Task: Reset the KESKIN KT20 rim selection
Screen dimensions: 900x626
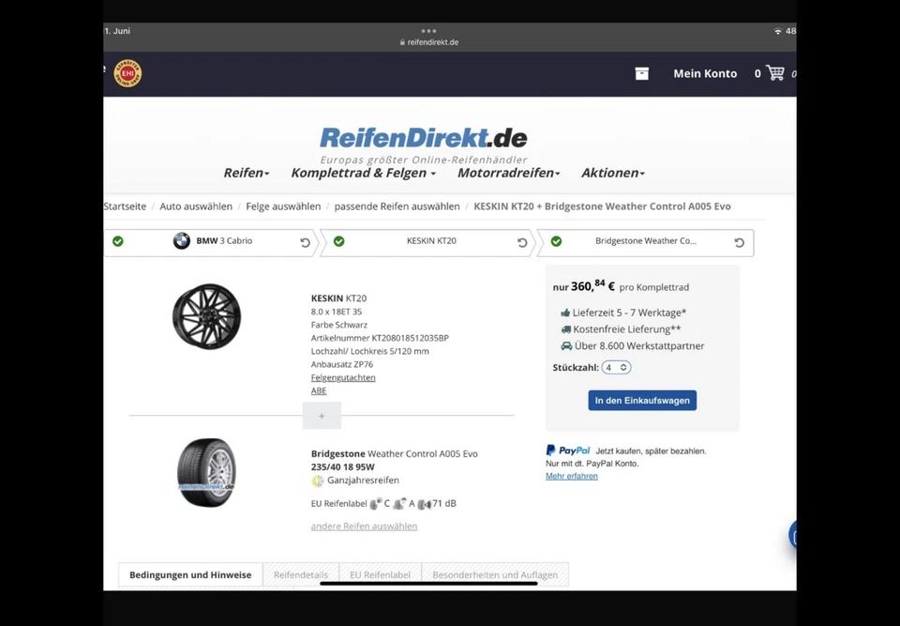Action: pyautogui.click(x=522, y=241)
